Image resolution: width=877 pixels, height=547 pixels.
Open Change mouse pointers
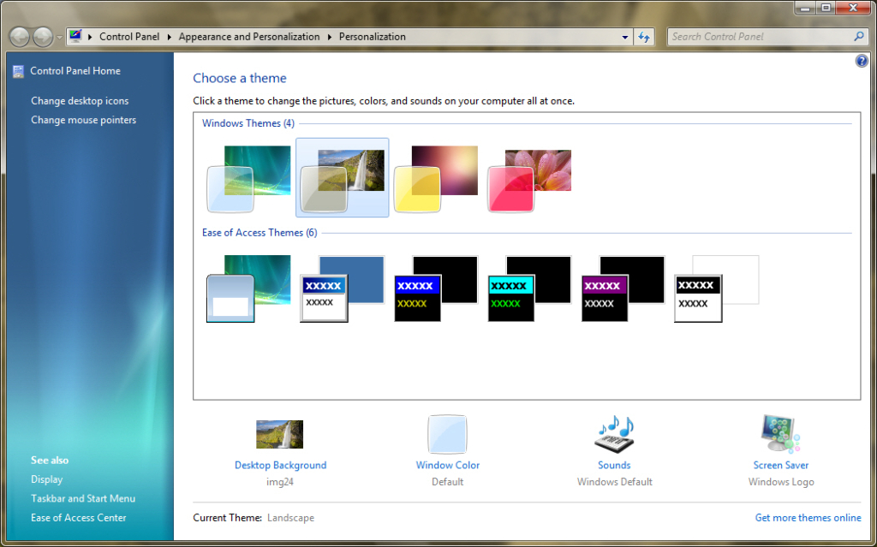[83, 120]
